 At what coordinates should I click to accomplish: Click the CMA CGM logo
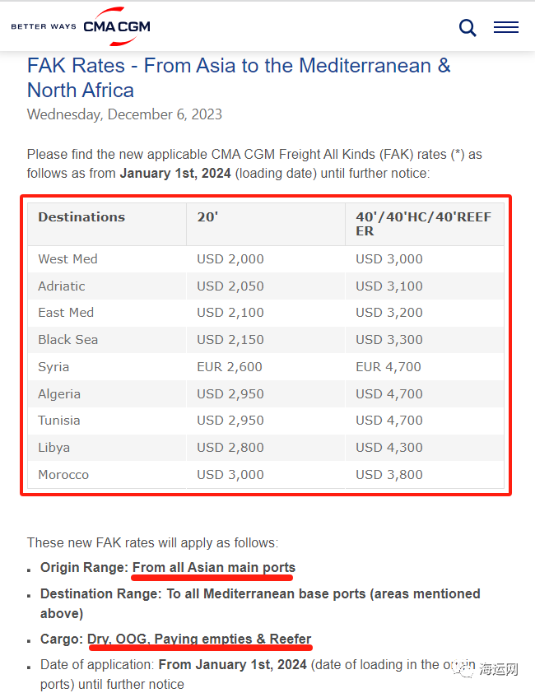(117, 26)
